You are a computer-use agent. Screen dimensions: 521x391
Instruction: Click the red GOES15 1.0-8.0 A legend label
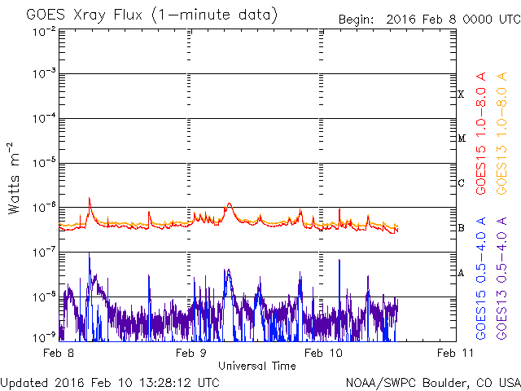point(481,134)
